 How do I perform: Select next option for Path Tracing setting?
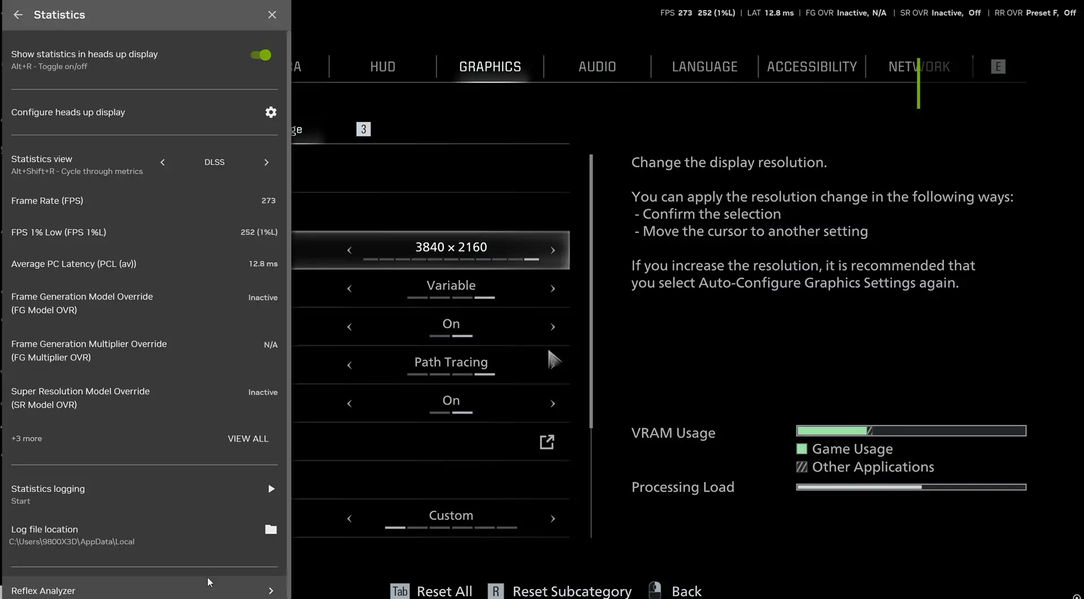553,365
